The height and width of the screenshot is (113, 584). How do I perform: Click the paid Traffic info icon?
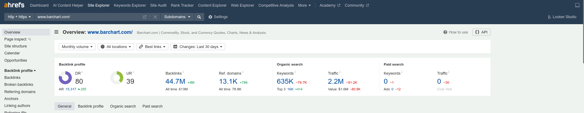click(x=449, y=72)
